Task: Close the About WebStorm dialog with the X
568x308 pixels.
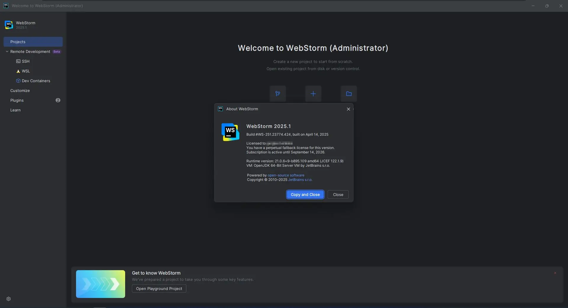Action: tap(348, 109)
